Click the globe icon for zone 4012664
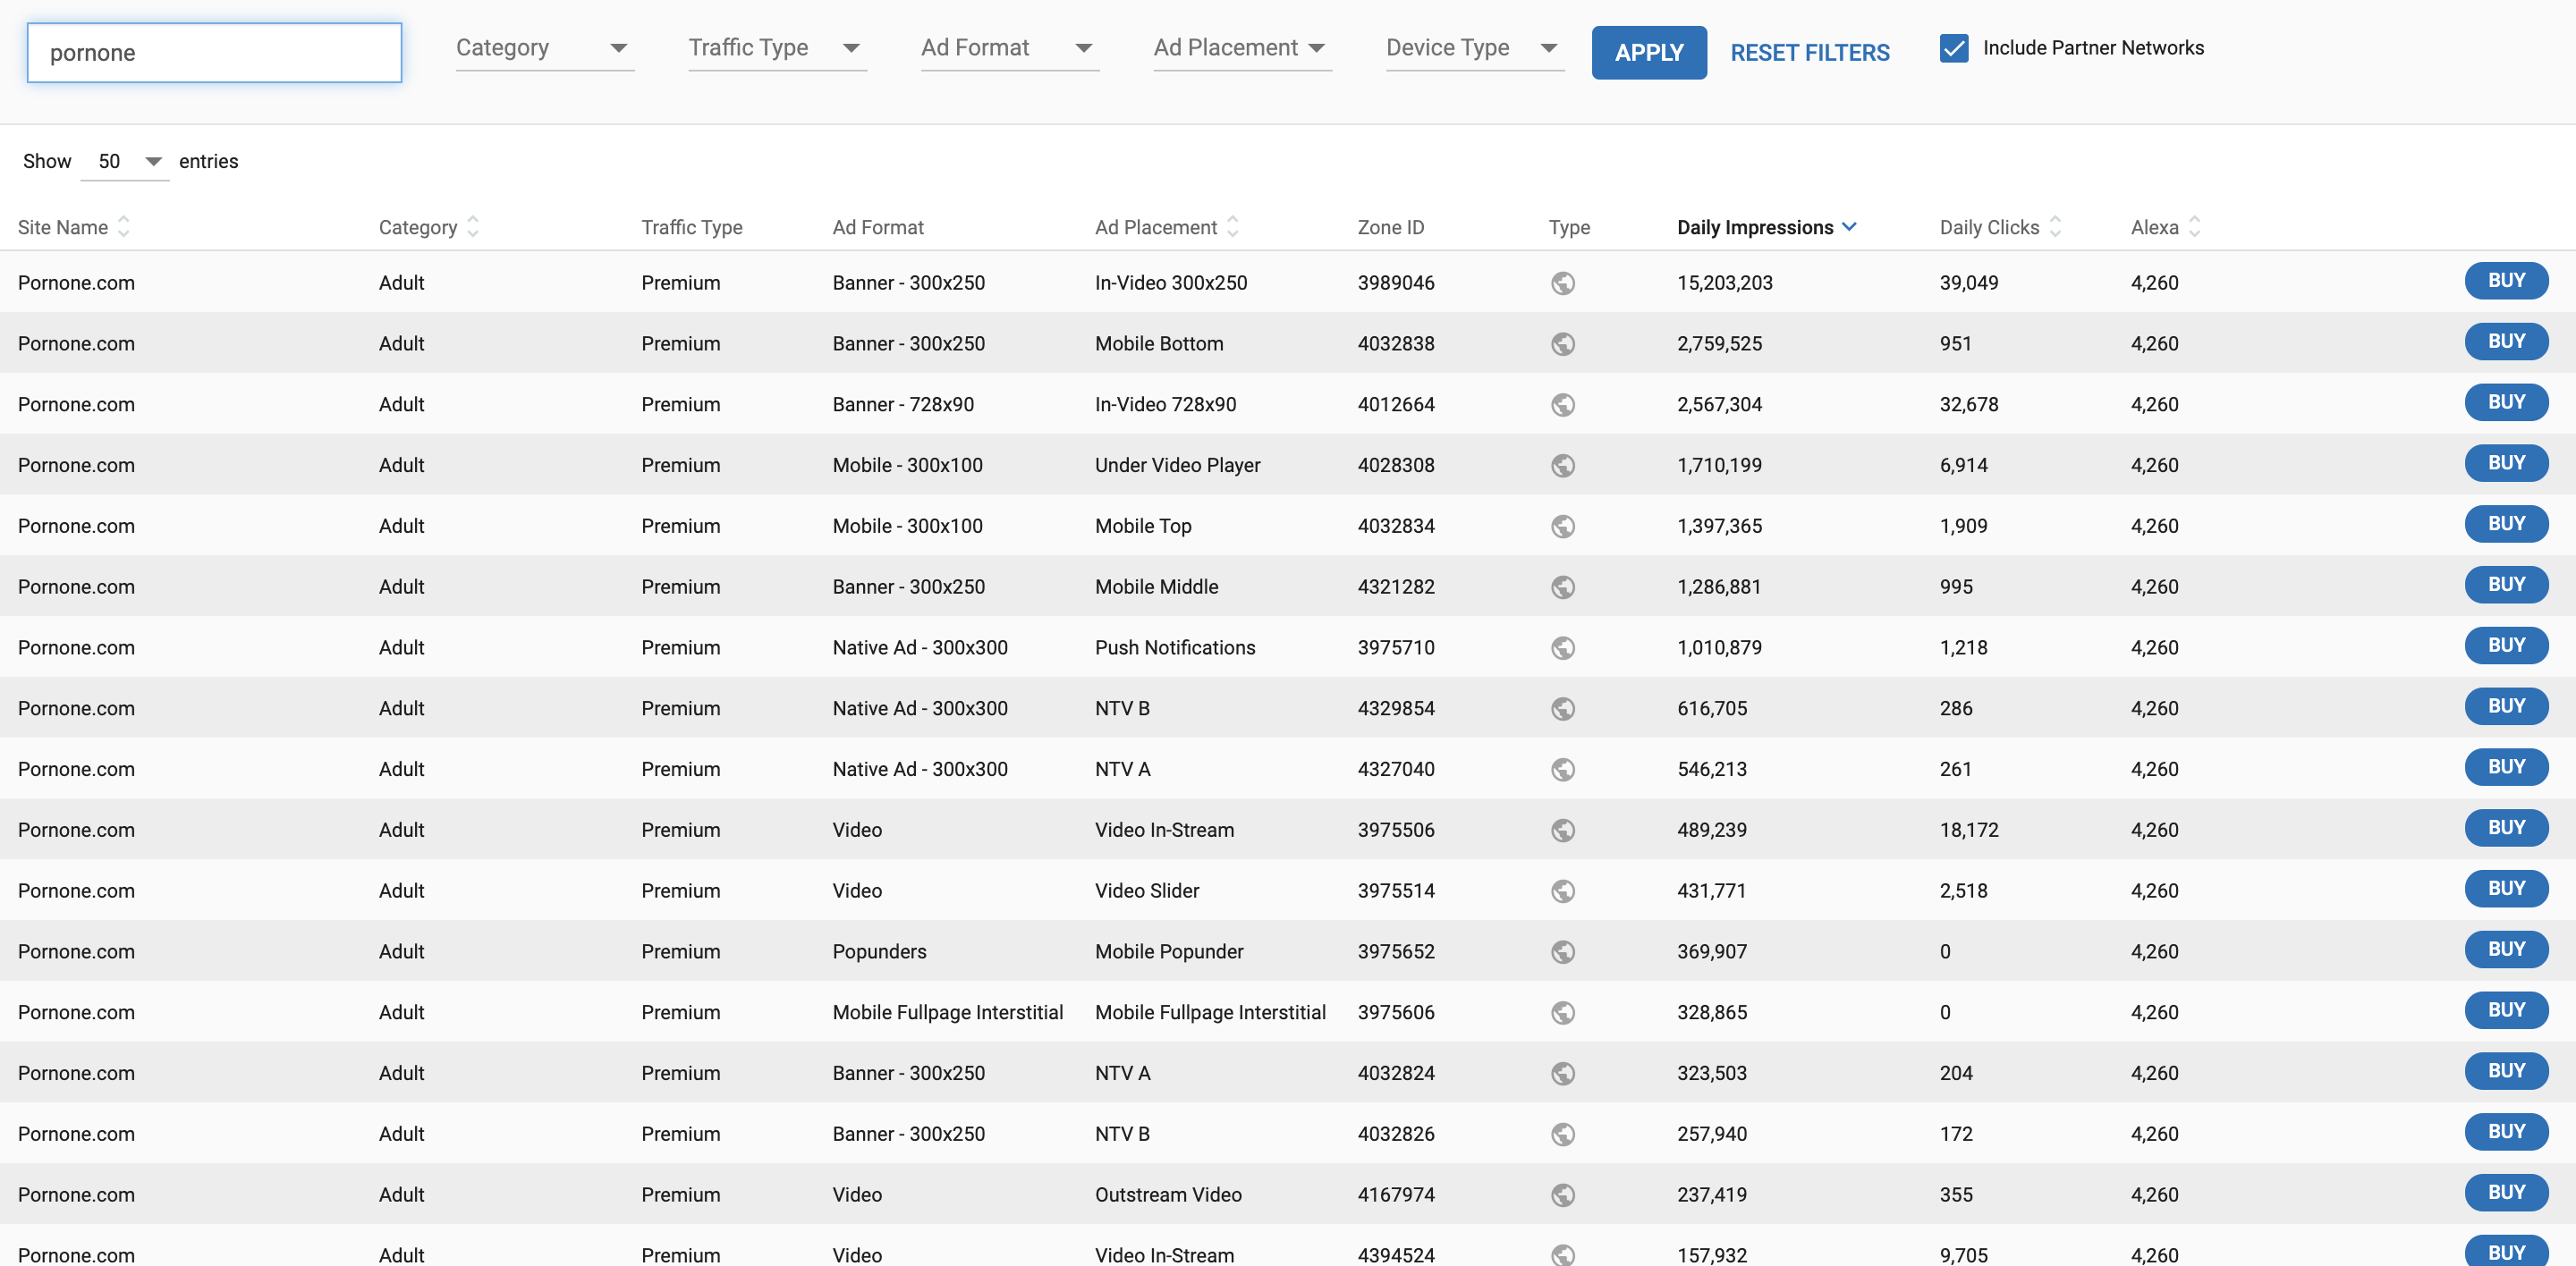 (x=1563, y=405)
